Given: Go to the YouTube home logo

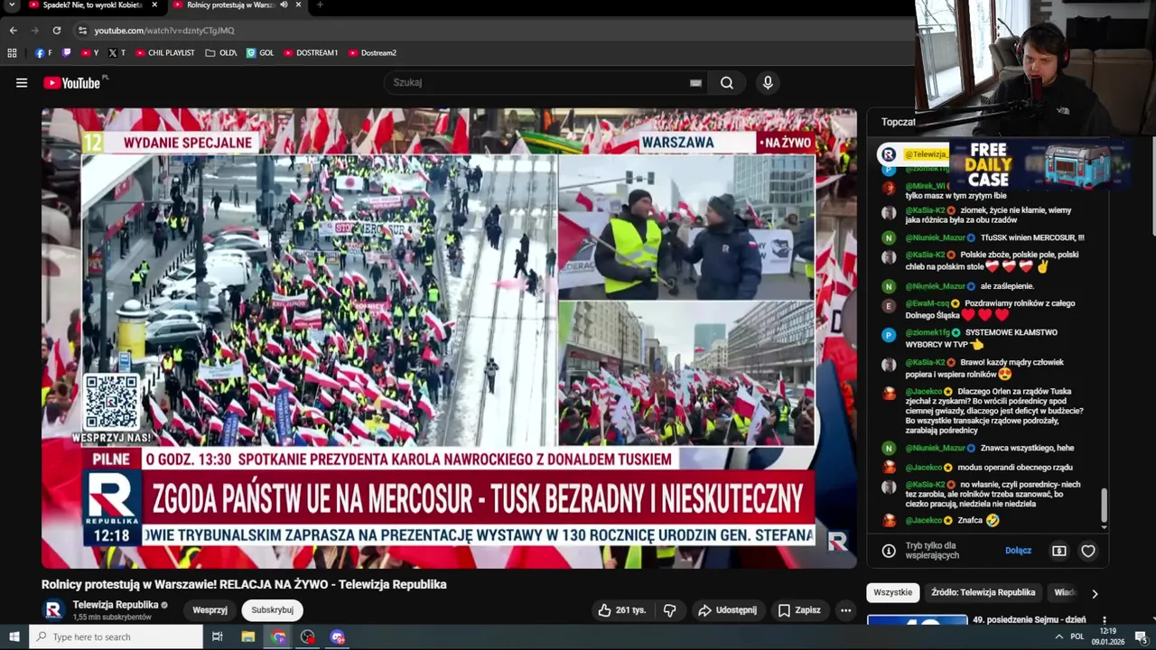Looking at the screenshot, I should [x=72, y=83].
